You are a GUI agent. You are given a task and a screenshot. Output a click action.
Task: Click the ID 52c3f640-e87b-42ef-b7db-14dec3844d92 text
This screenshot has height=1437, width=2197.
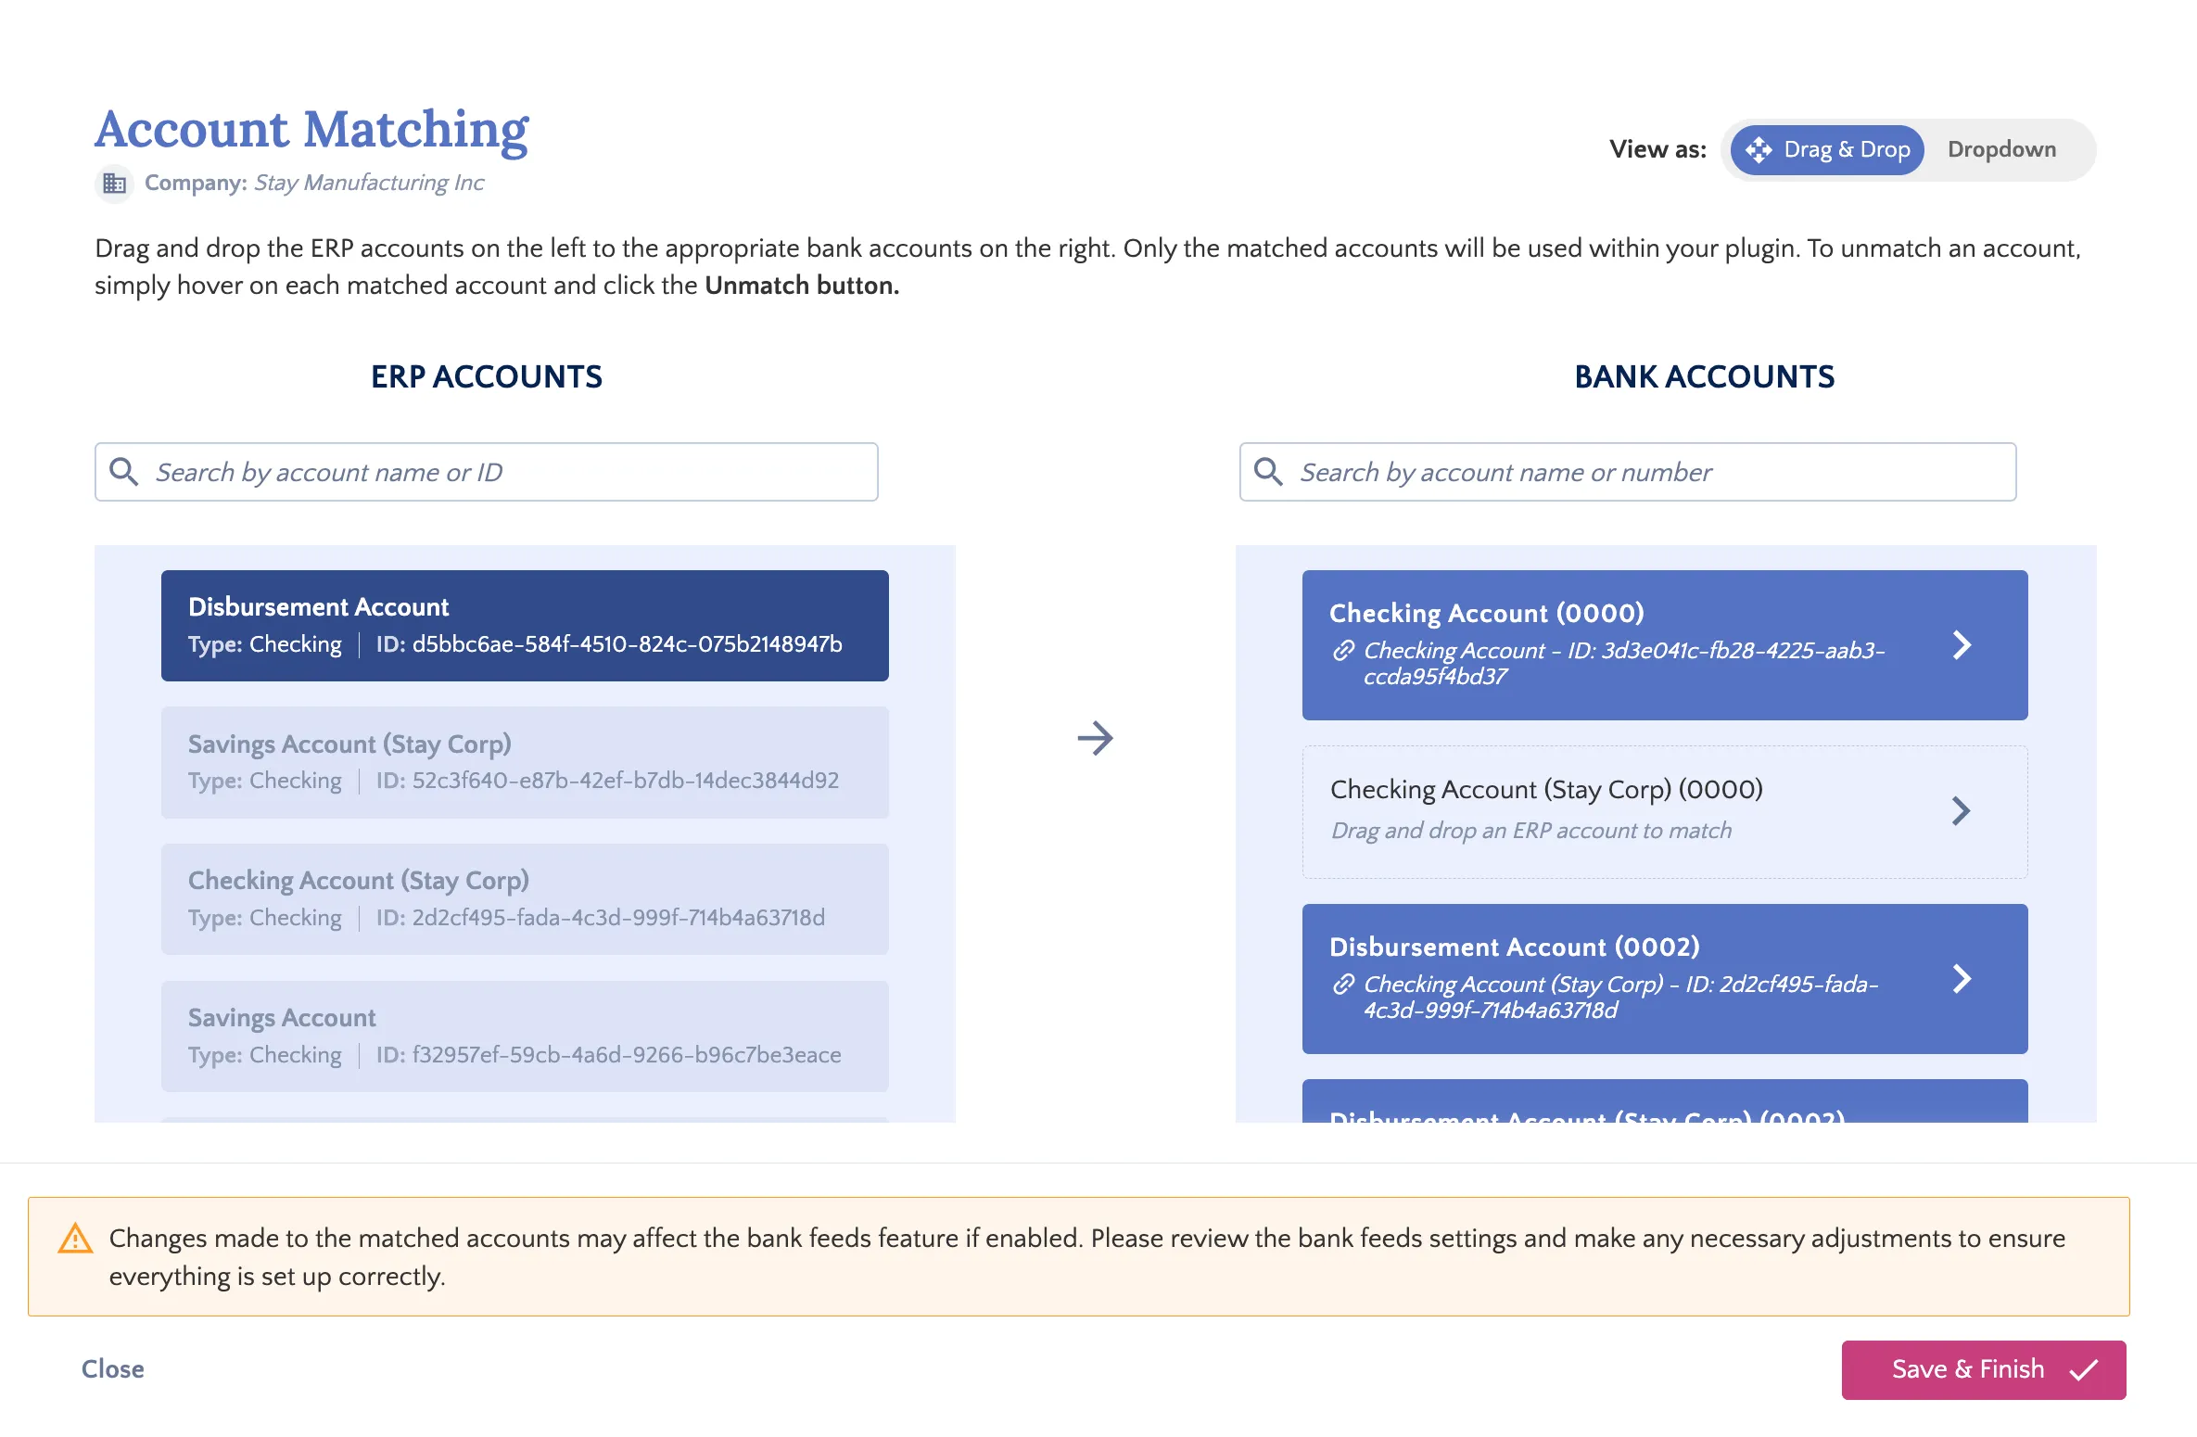[x=607, y=781]
